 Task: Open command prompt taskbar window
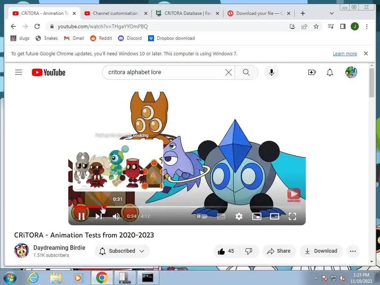pos(148,278)
